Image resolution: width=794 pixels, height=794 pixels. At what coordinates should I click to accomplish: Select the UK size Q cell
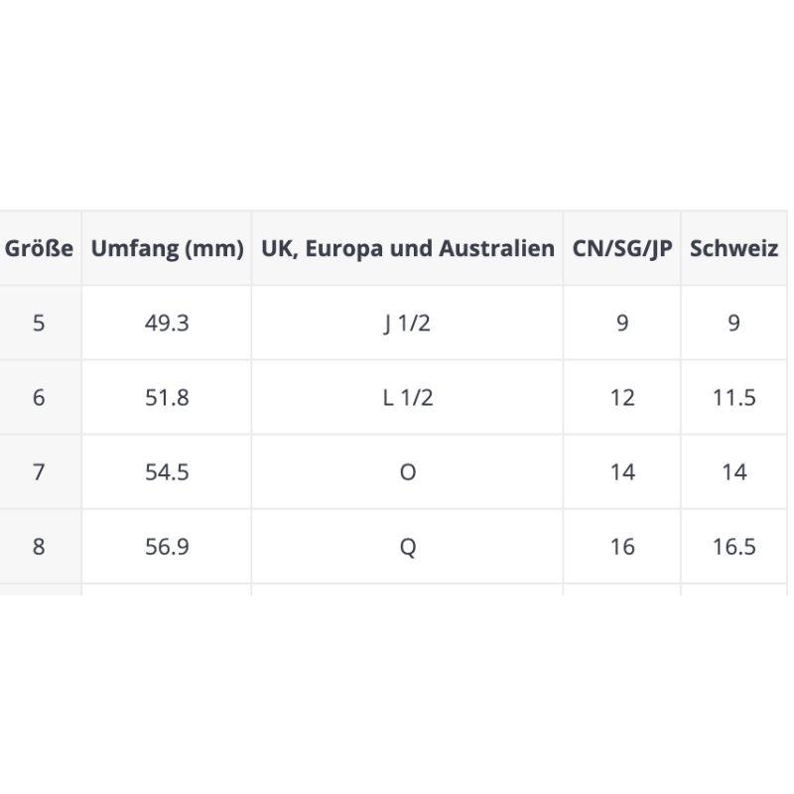(x=407, y=546)
